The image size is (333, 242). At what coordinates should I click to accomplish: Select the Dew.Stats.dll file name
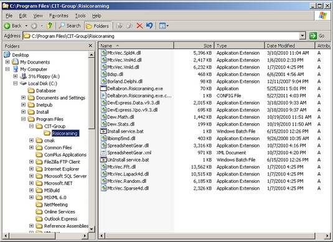point(121,124)
